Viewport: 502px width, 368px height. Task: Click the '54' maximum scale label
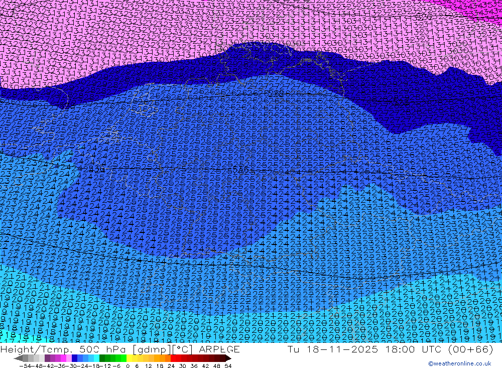click(x=228, y=366)
